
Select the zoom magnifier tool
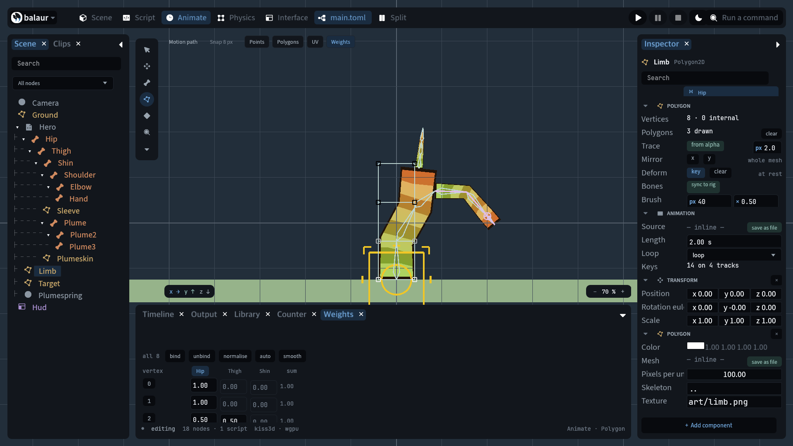(x=147, y=133)
